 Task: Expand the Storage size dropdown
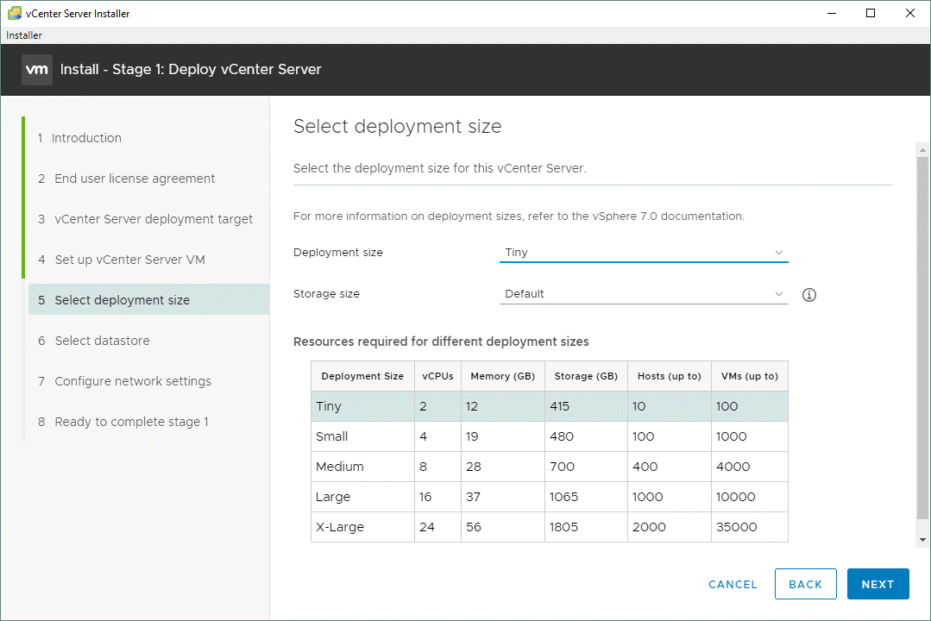pyautogui.click(x=644, y=294)
